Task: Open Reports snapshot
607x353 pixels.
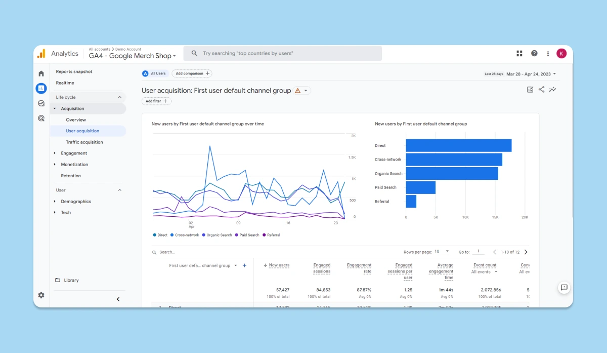Action: click(74, 71)
